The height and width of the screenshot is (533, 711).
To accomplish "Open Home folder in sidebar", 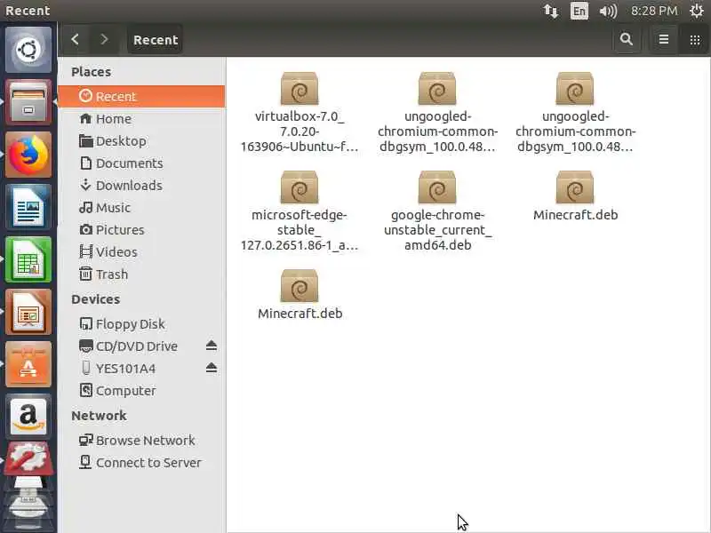I will tap(141, 119).
